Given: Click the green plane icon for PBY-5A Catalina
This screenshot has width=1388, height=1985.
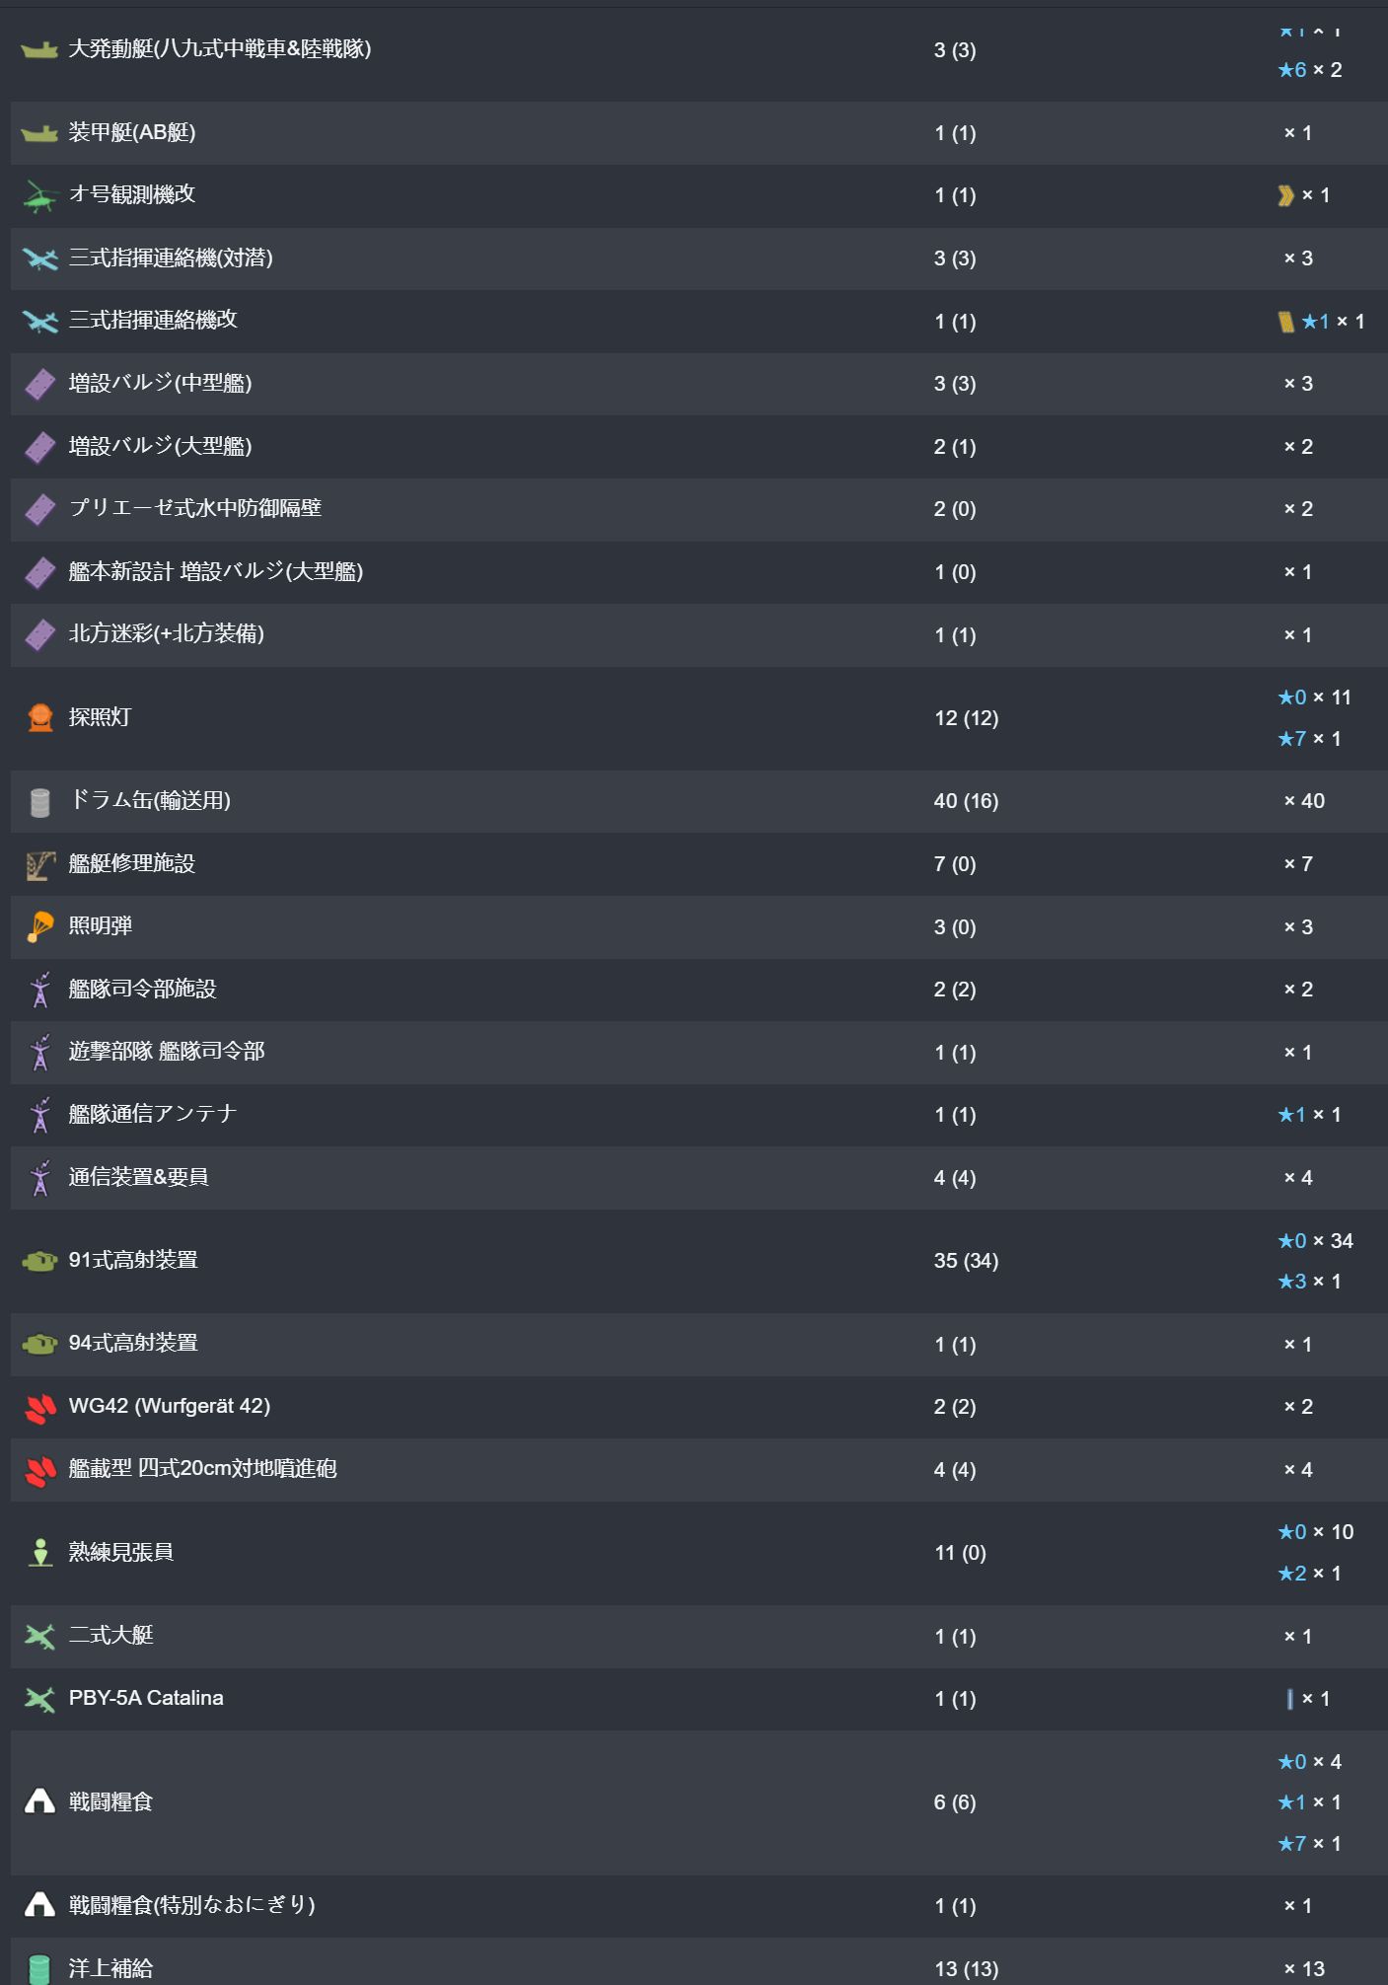Looking at the screenshot, I should (39, 1699).
